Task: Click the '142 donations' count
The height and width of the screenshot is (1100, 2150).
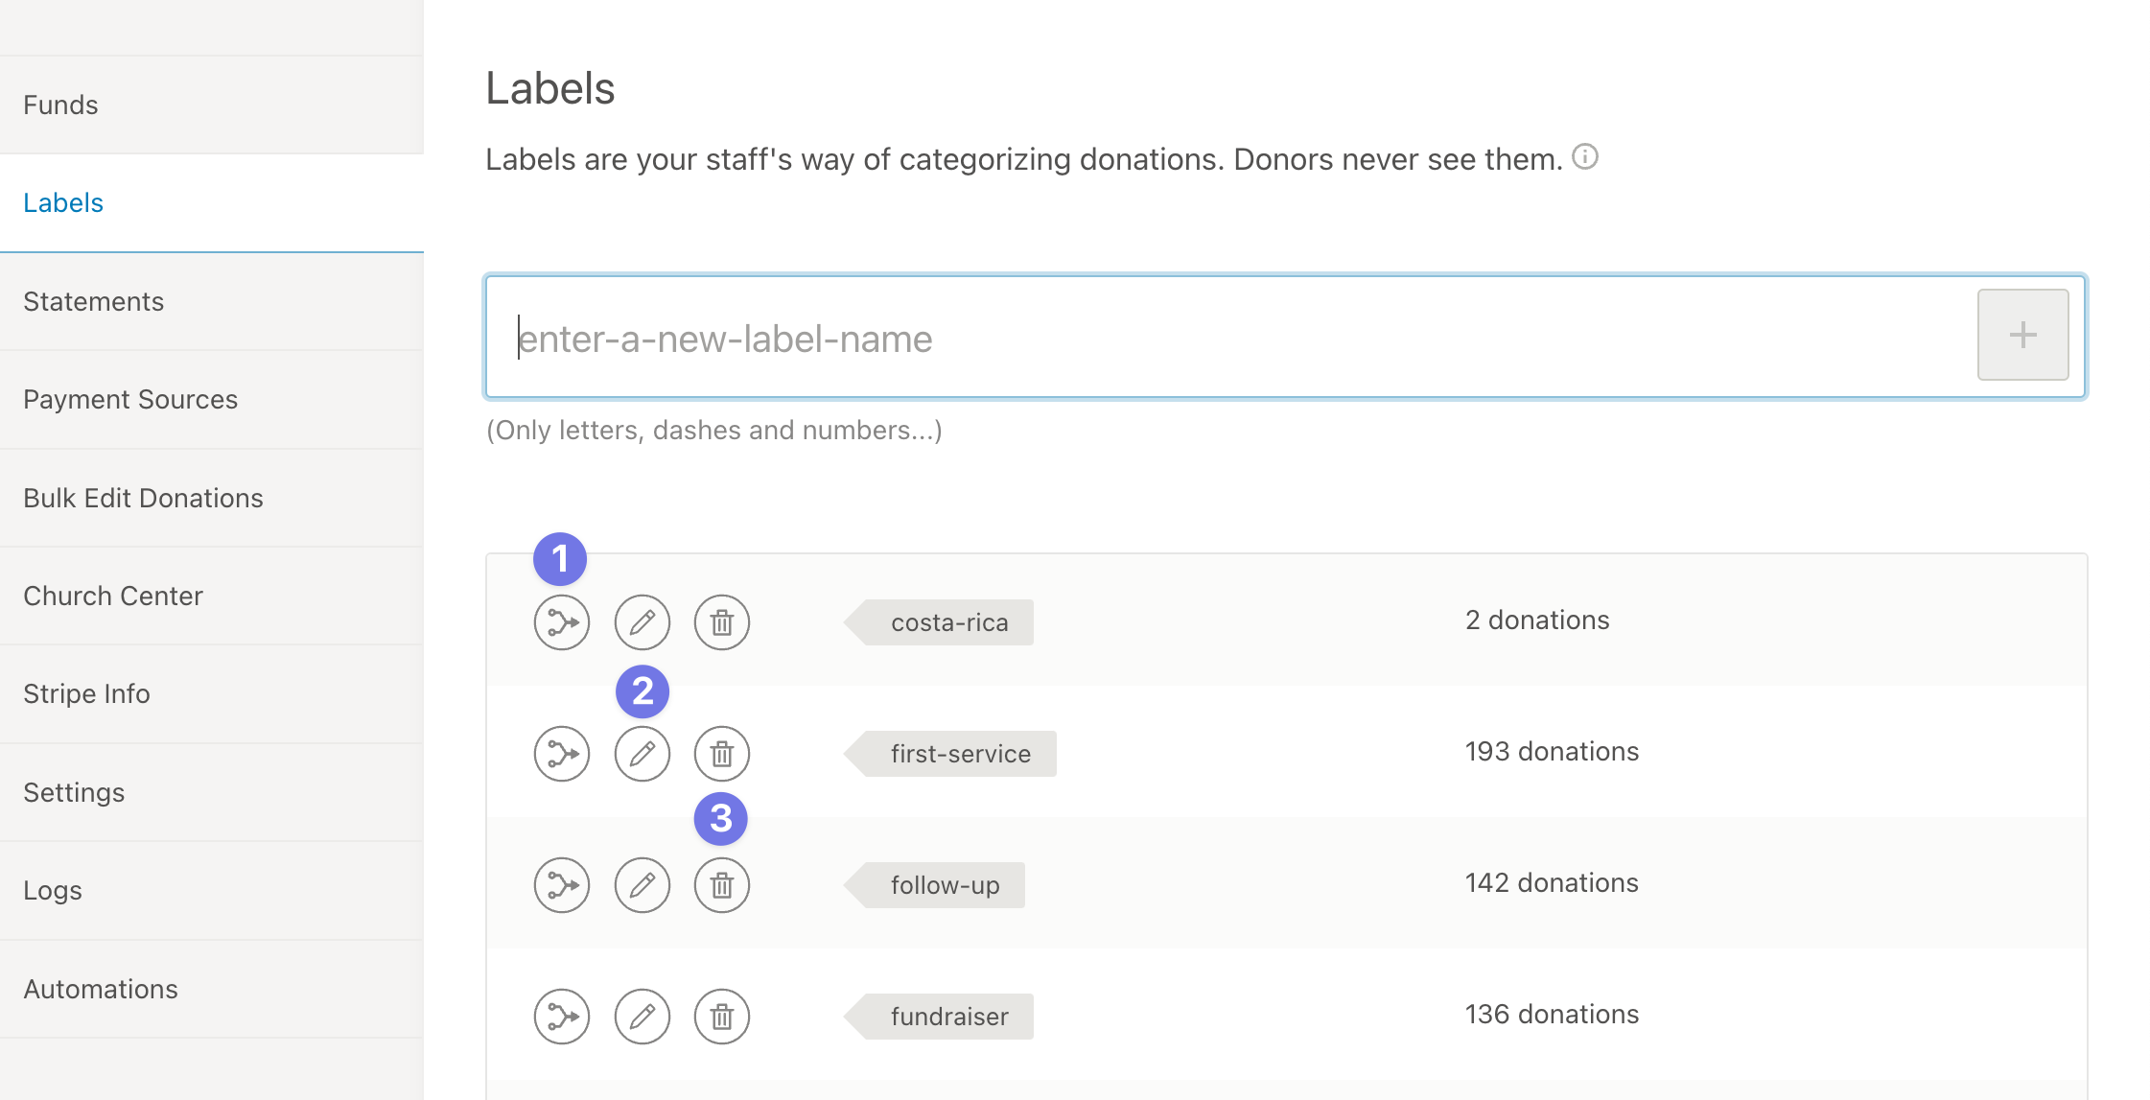Action: pyautogui.click(x=1552, y=883)
